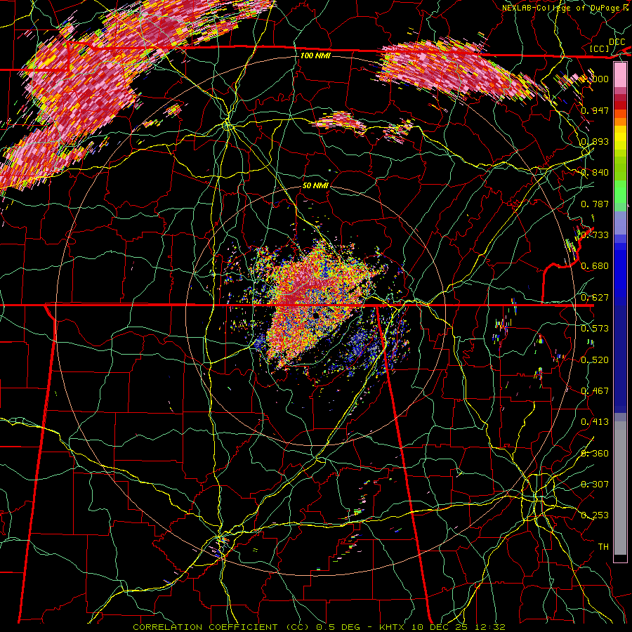Click the 0.733 scale label
This screenshot has height=632, width=632.
click(x=595, y=235)
